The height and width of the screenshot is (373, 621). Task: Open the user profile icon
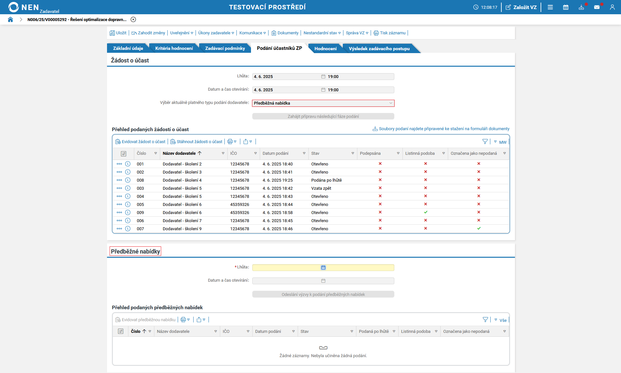(x=612, y=7)
